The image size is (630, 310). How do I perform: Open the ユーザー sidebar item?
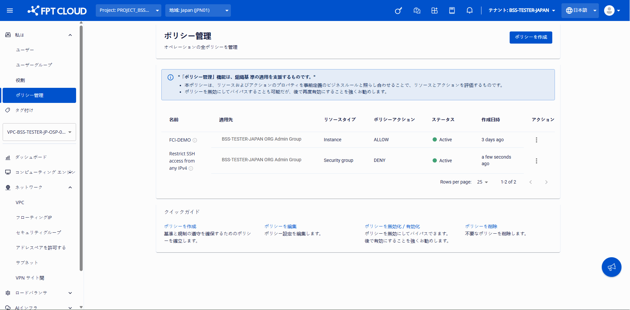point(25,50)
